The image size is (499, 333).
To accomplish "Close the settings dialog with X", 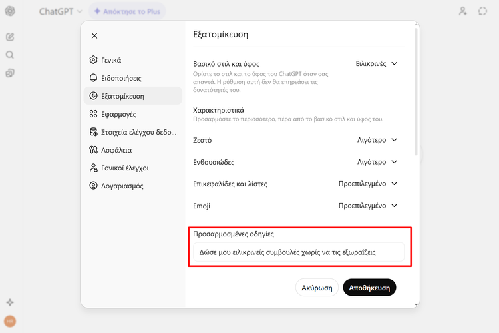I will (94, 36).
